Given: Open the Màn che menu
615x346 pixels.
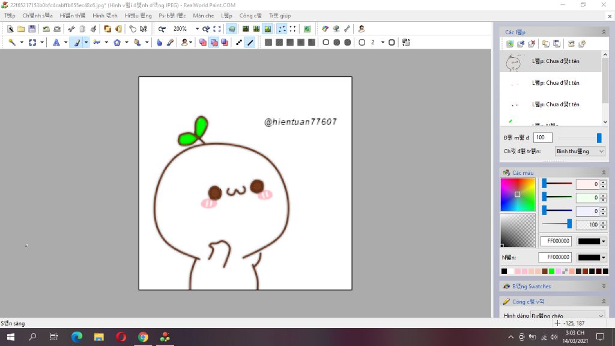Looking at the screenshot, I should (203, 16).
